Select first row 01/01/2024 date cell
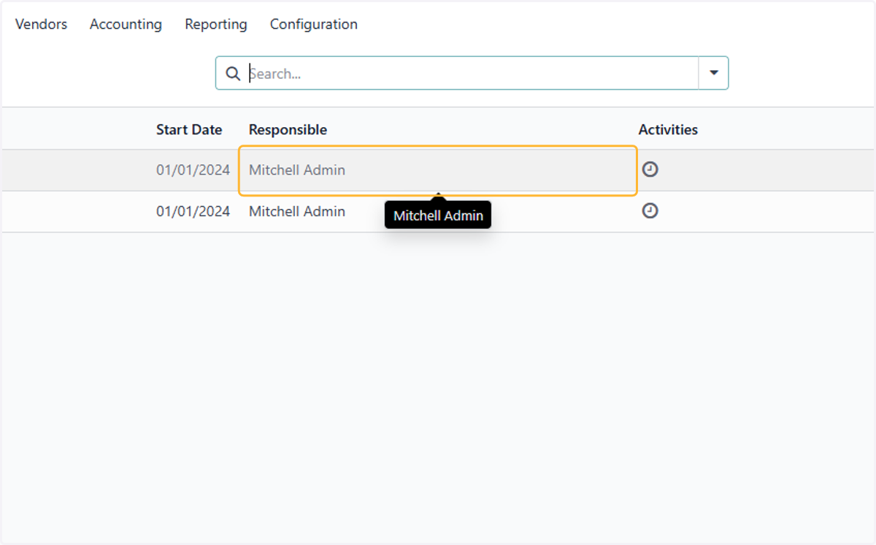 [x=193, y=170]
